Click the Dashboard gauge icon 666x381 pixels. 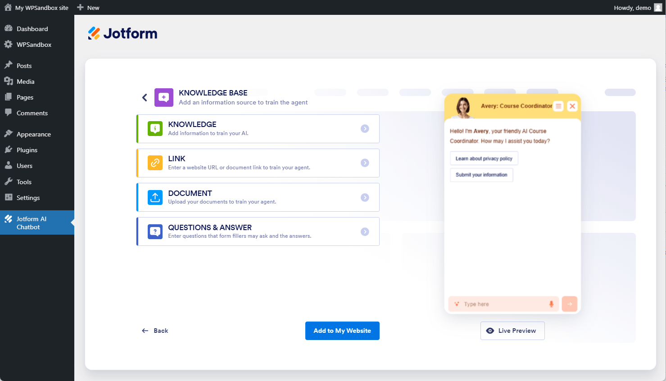point(9,28)
